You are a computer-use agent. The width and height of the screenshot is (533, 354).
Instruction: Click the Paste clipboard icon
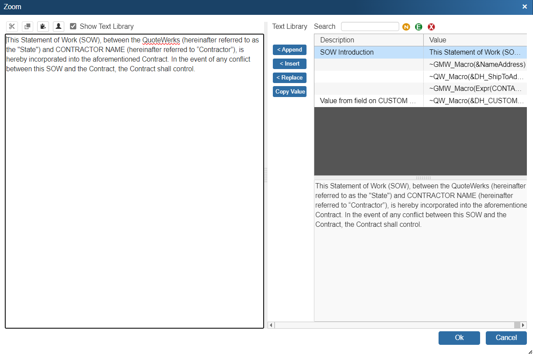(x=43, y=27)
